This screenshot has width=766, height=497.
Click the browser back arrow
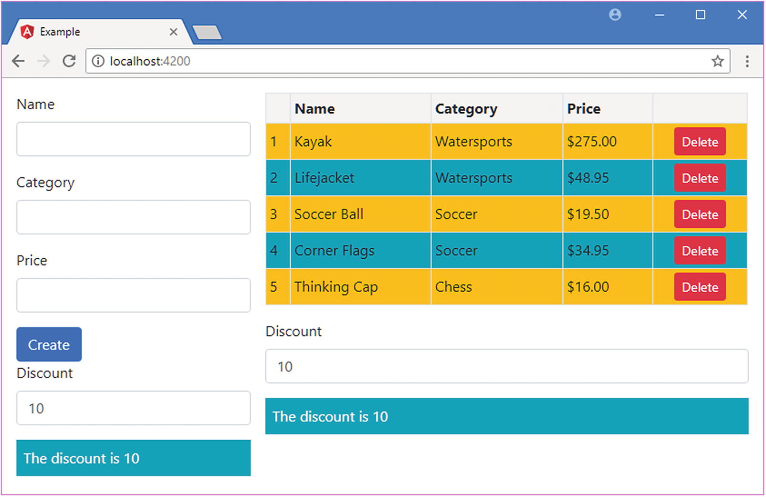pos(18,61)
